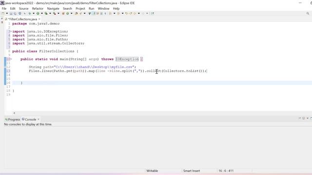Open the Edit menu
Screen dimensions: 312x175
(x=13, y=9)
